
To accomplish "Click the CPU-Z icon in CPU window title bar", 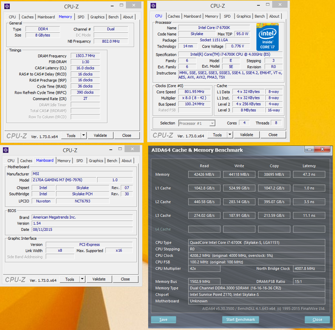I will click(x=153, y=5).
